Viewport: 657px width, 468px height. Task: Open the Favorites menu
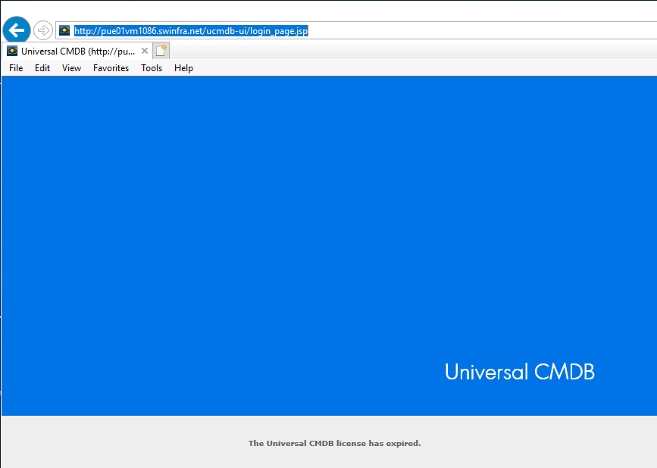coord(111,68)
